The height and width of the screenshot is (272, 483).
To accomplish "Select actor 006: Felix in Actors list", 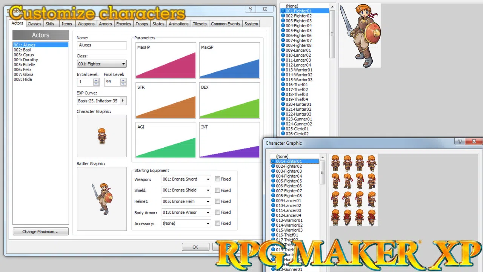I will tap(41, 70).
